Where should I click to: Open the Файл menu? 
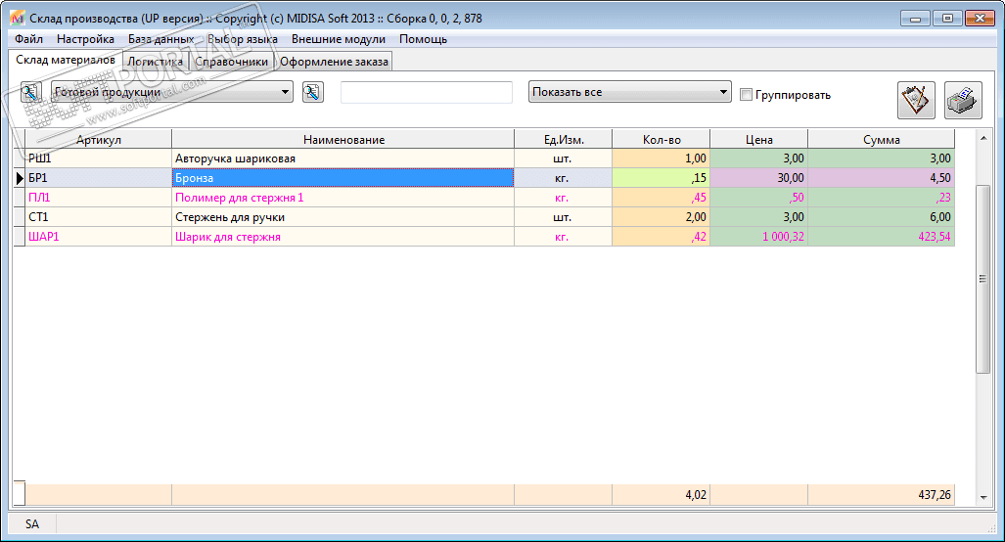coord(28,39)
